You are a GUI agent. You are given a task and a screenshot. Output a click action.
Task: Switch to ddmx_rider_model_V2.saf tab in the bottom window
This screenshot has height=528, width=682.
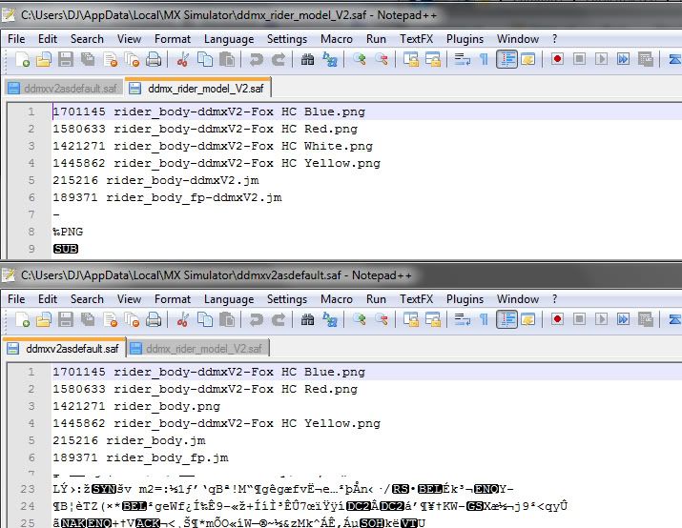196,349
